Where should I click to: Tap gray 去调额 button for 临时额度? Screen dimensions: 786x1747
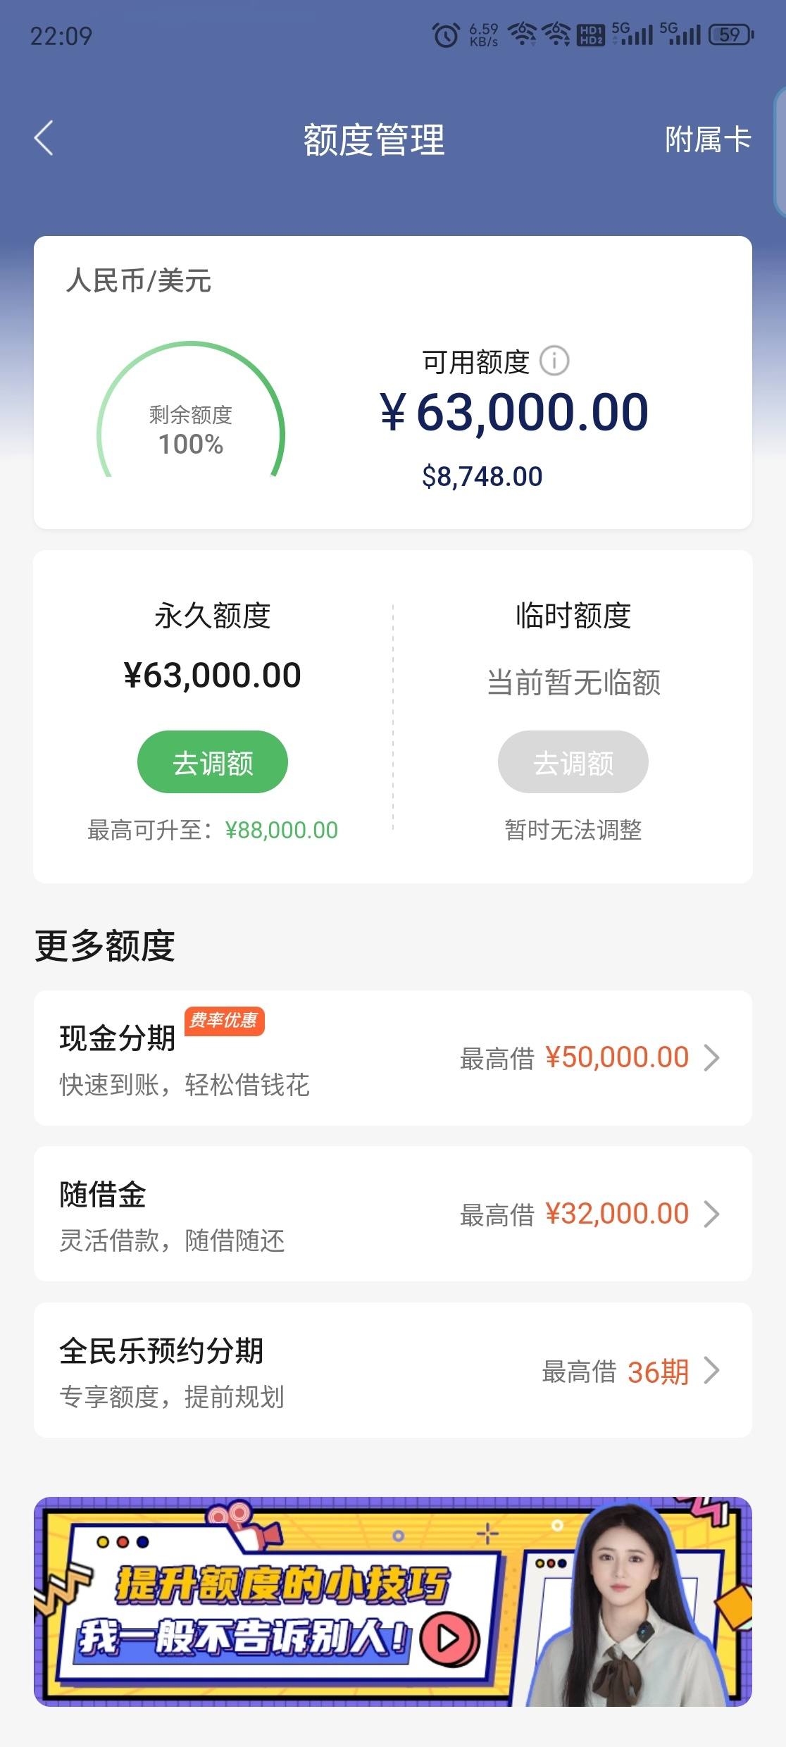click(x=573, y=762)
